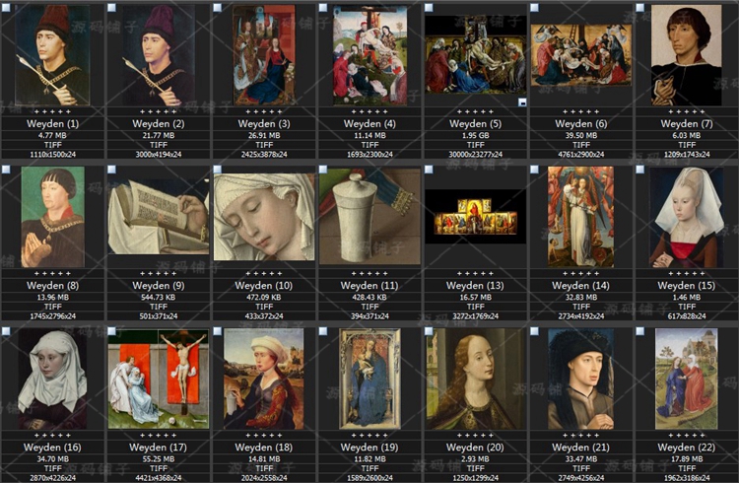Click the file name label Weyden (22)
The height and width of the screenshot is (483, 739).
[x=686, y=448]
